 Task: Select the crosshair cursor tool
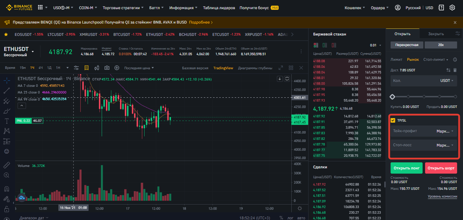pos(6,80)
